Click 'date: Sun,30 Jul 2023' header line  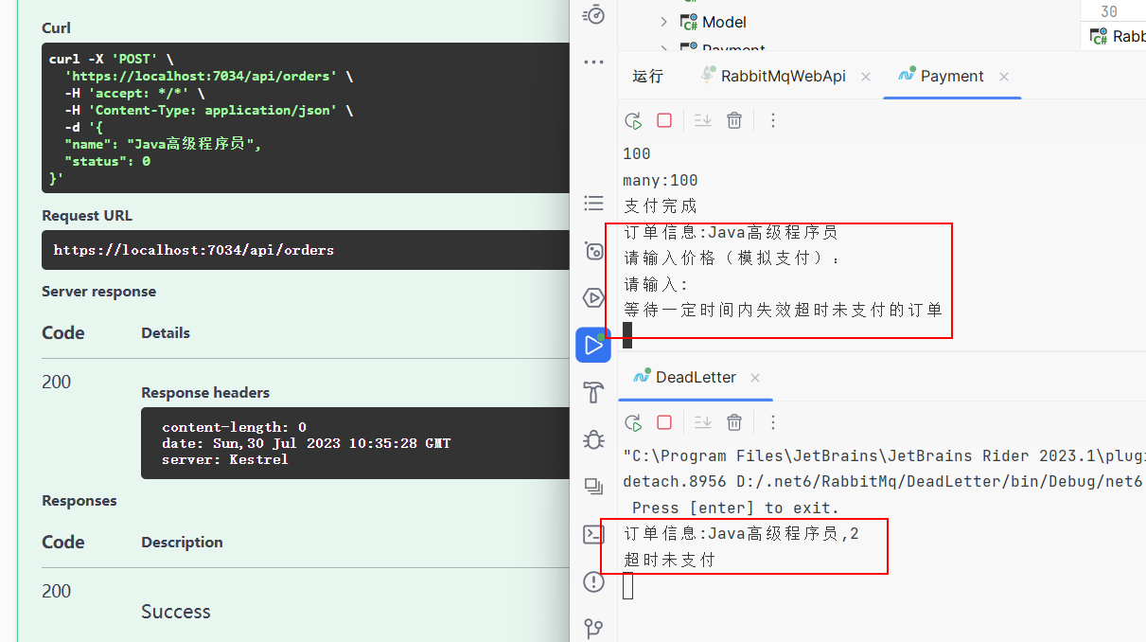pyautogui.click(x=307, y=443)
